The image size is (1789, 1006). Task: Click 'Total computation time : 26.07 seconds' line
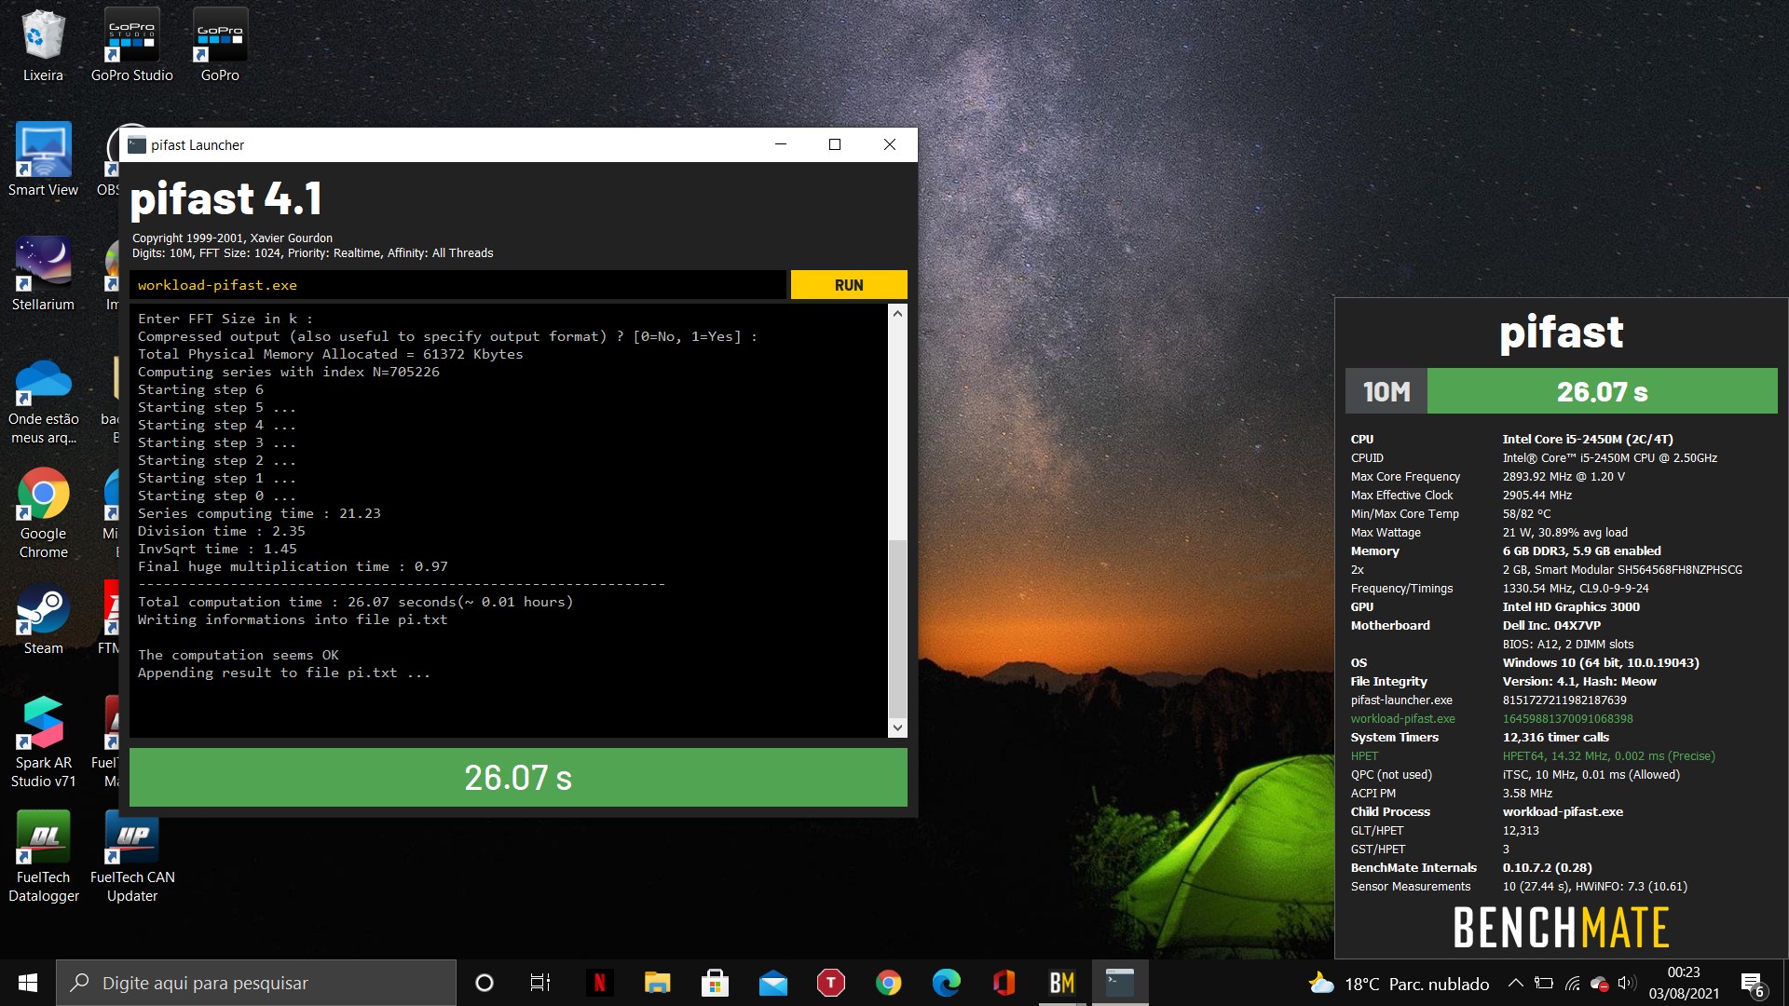pos(355,602)
